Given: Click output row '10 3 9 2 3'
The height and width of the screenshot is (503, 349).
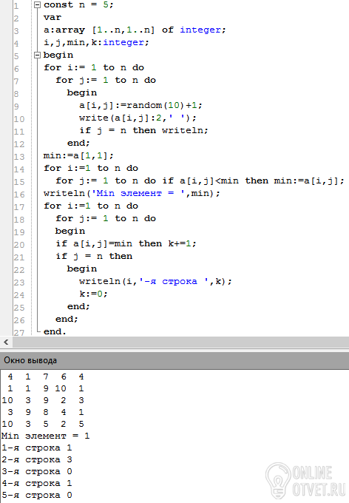Looking at the screenshot, I should 43,400.
